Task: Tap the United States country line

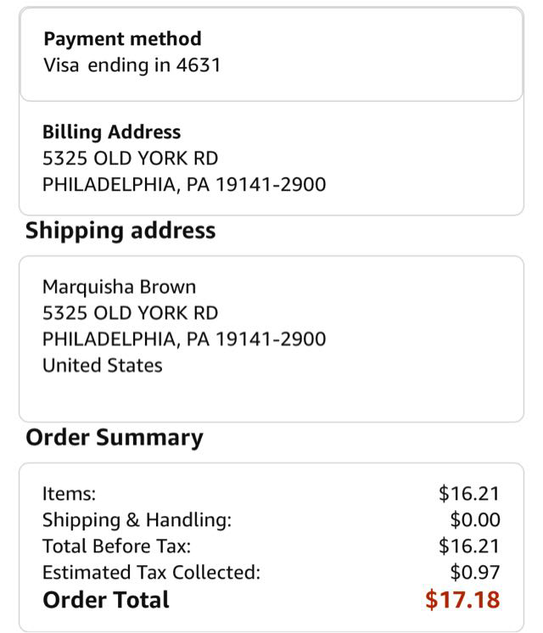Action: (102, 365)
